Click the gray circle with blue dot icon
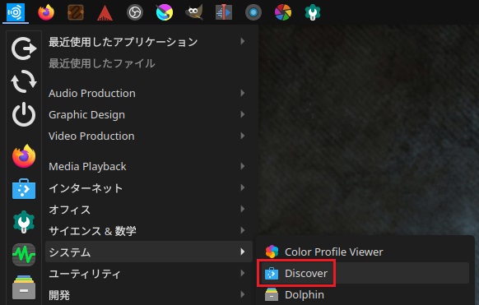The image size is (479, 305). point(253,12)
